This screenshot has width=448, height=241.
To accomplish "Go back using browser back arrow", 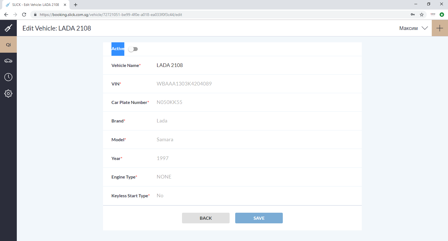I will click(x=6, y=15).
